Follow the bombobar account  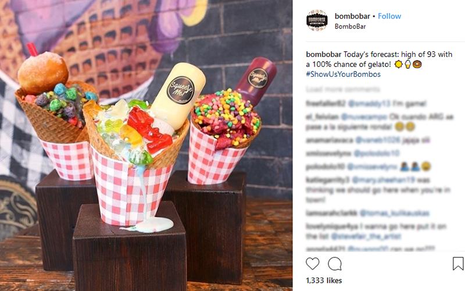(389, 16)
